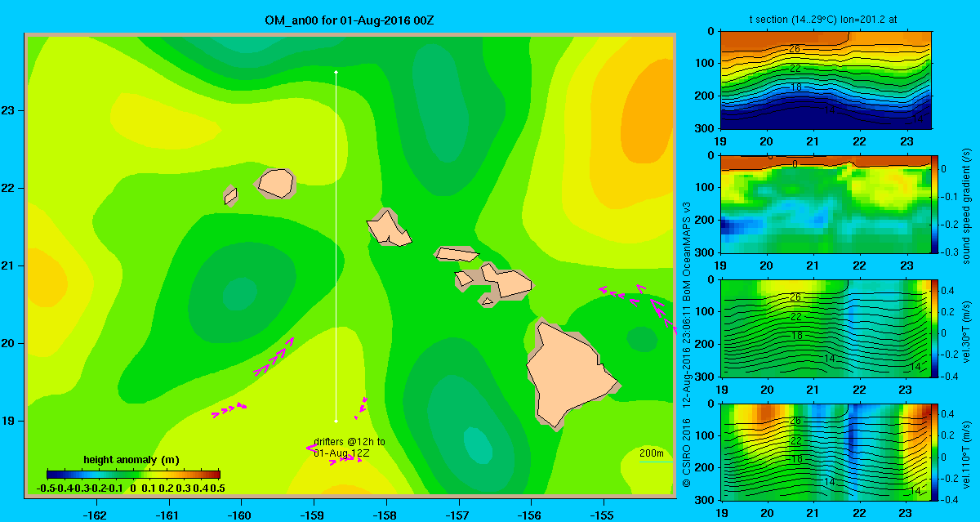The image size is (980, 522).
Task: Click the -162 longitude axis label
Action: pyautogui.click(x=96, y=515)
